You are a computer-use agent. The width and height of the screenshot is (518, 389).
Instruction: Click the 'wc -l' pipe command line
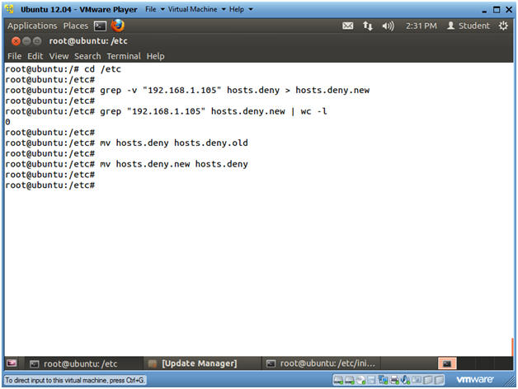tap(166, 111)
